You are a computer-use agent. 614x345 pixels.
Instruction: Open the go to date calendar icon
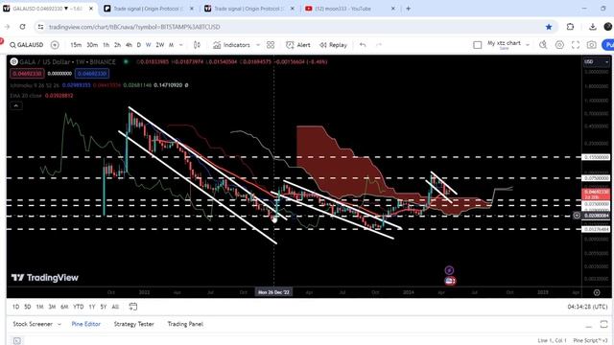click(x=133, y=307)
